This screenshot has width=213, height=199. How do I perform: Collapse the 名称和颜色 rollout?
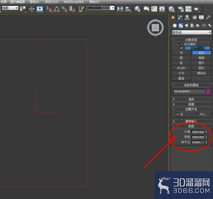coord(191,85)
